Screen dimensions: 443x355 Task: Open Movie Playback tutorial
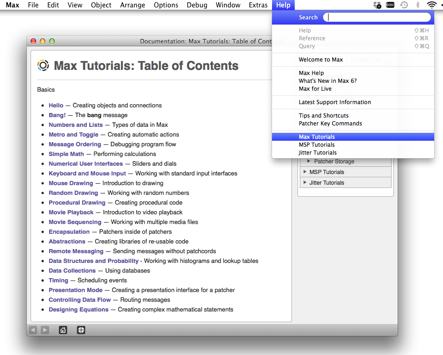click(71, 212)
